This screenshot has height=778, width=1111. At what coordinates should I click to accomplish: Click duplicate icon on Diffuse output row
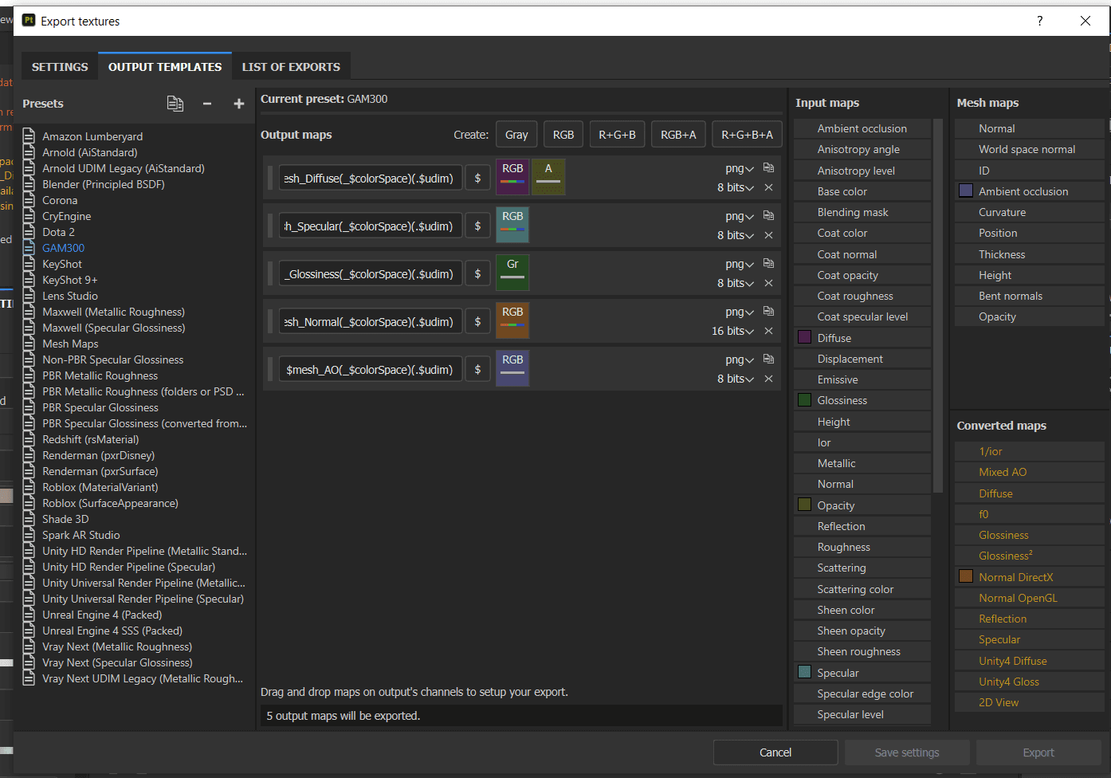[768, 168]
